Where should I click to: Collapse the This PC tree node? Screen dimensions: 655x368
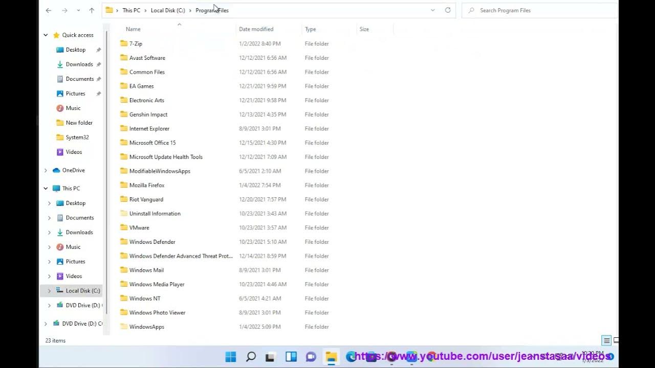click(46, 189)
